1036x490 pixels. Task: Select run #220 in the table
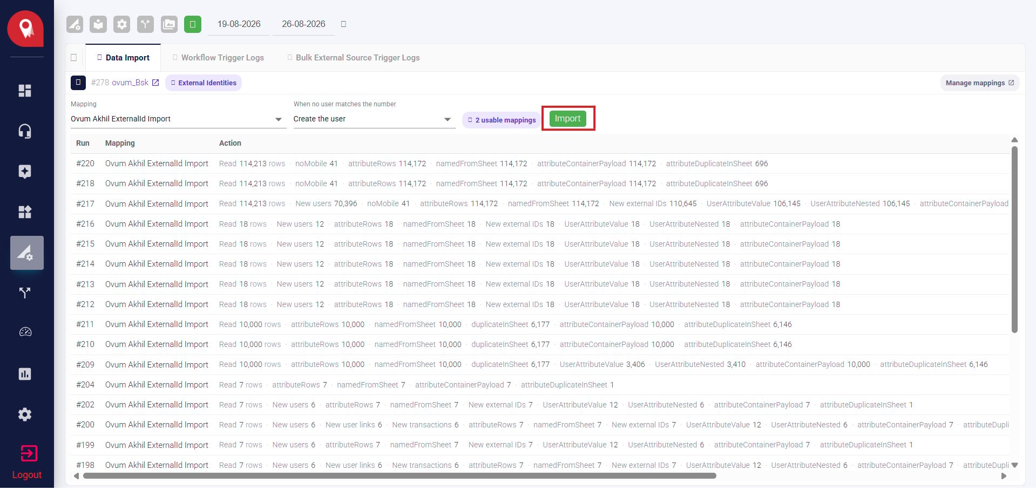point(540,164)
